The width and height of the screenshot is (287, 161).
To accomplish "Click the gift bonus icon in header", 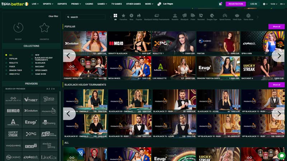I will (x=220, y=4).
